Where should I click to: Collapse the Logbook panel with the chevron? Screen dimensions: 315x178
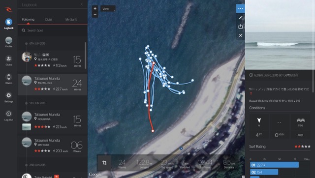coord(82,4)
